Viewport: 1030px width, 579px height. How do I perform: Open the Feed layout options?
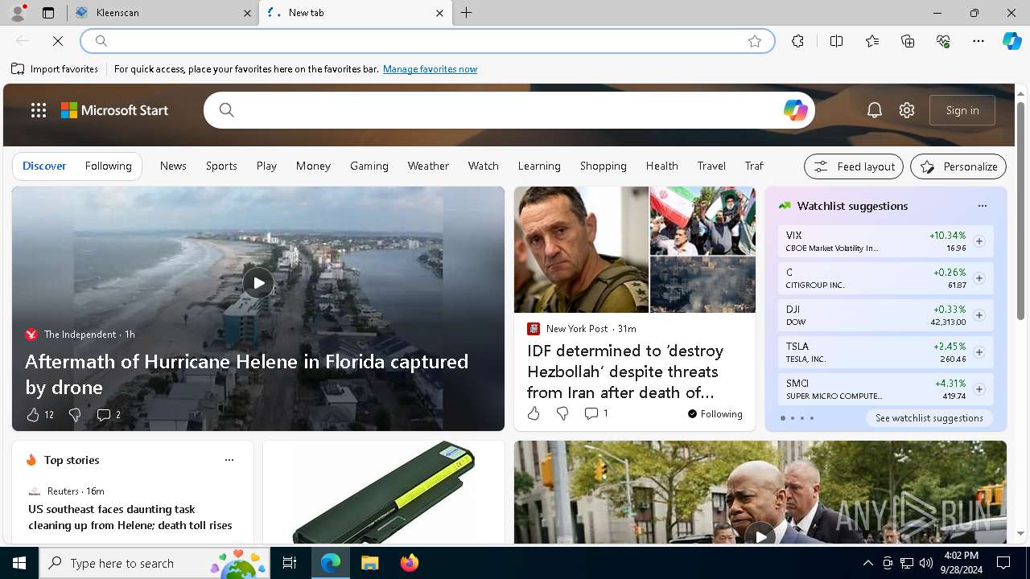(854, 166)
